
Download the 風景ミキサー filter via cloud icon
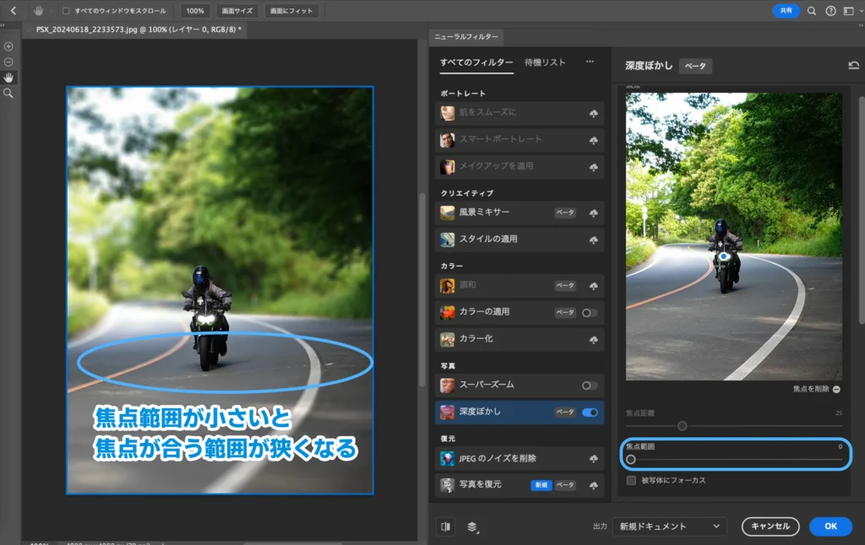[593, 213]
